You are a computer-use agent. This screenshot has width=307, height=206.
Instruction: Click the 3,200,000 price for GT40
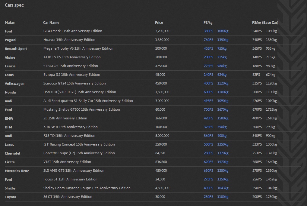click(162, 31)
